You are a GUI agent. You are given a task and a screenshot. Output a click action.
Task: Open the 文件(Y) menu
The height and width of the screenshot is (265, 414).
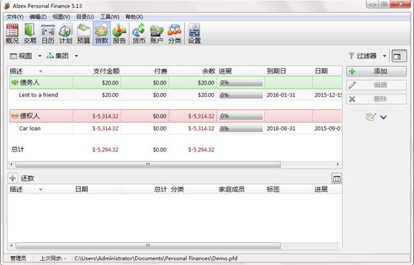[x=14, y=17]
